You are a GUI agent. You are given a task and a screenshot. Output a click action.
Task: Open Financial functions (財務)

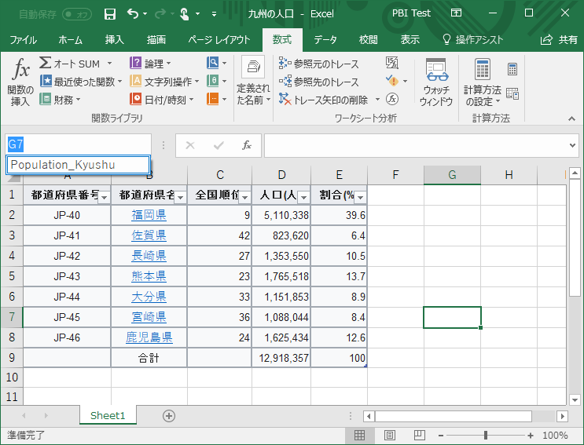point(60,100)
